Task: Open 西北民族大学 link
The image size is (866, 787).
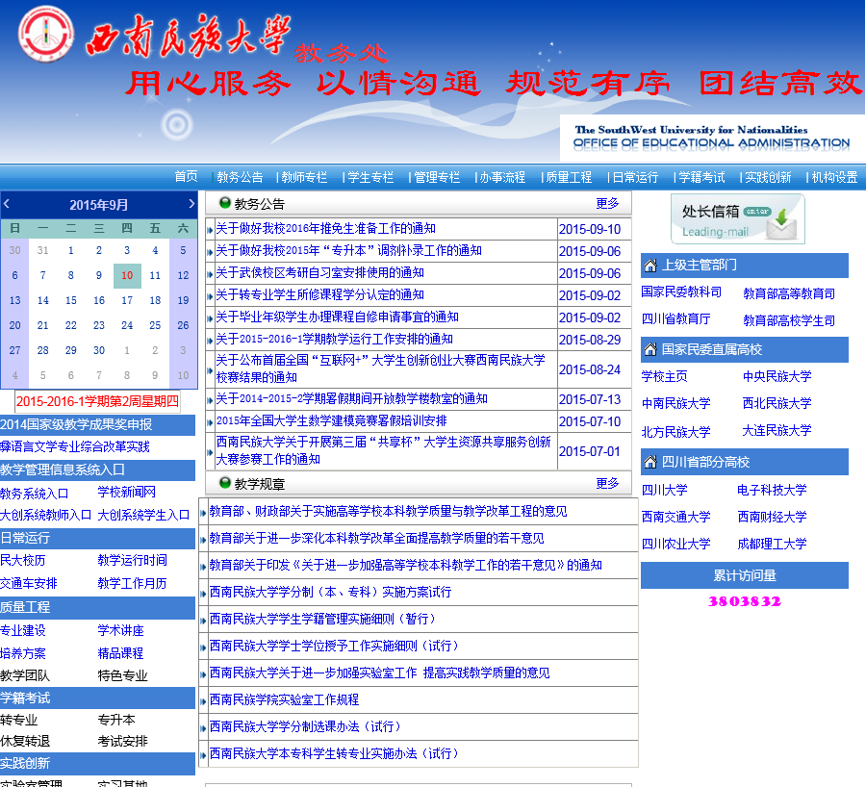Action: coord(777,402)
